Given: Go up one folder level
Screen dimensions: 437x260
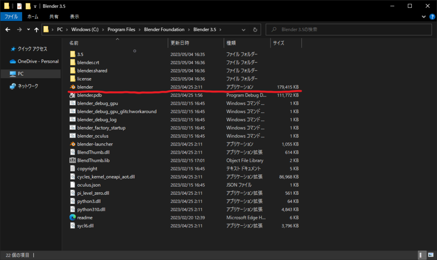Looking at the screenshot, I should [37, 29].
